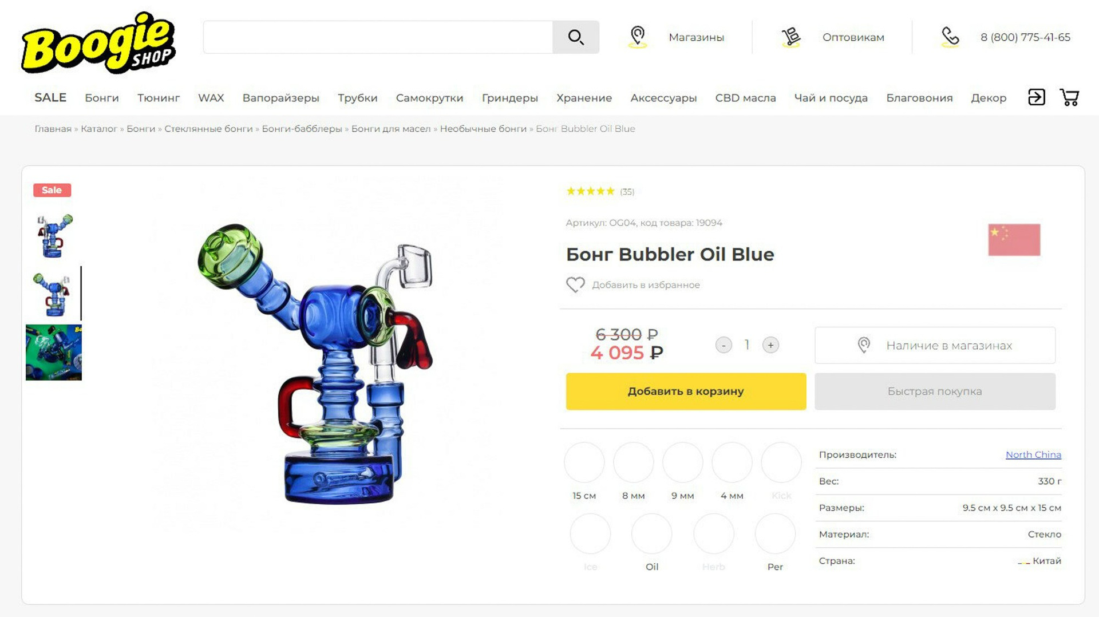1099x617 pixels.
Task: Decrease quantity with minus button
Action: click(x=724, y=345)
